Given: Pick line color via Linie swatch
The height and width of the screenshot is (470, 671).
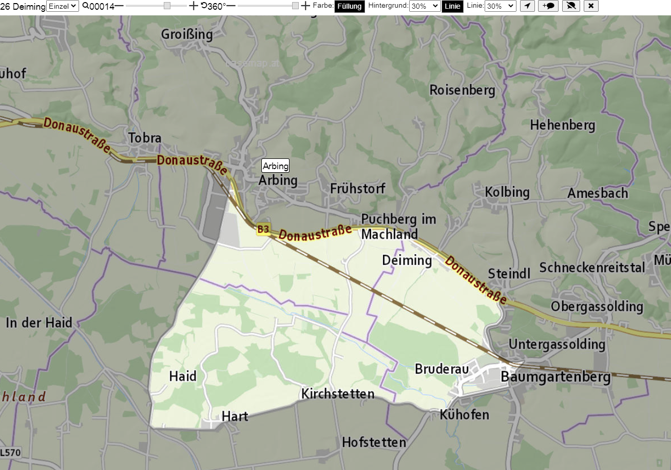Looking at the screenshot, I should [x=453, y=7].
